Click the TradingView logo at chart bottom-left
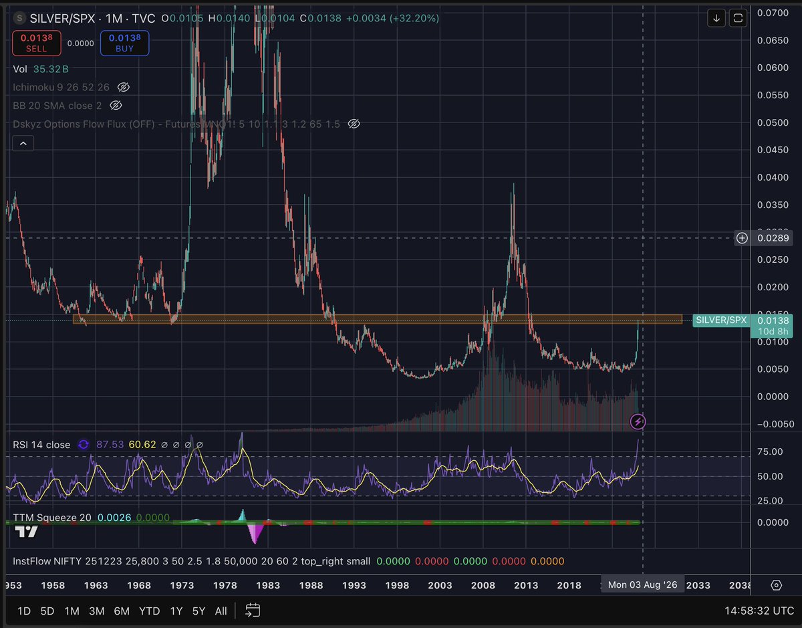The width and height of the screenshot is (802, 628). tap(27, 532)
